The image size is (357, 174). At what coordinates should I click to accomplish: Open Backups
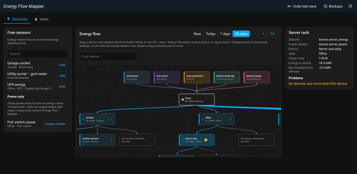pyautogui.click(x=333, y=6)
